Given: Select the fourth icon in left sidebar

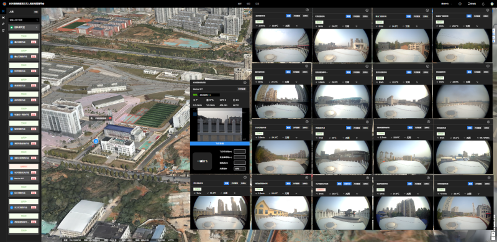Looking at the screenshot, I should click(x=3, y=30).
